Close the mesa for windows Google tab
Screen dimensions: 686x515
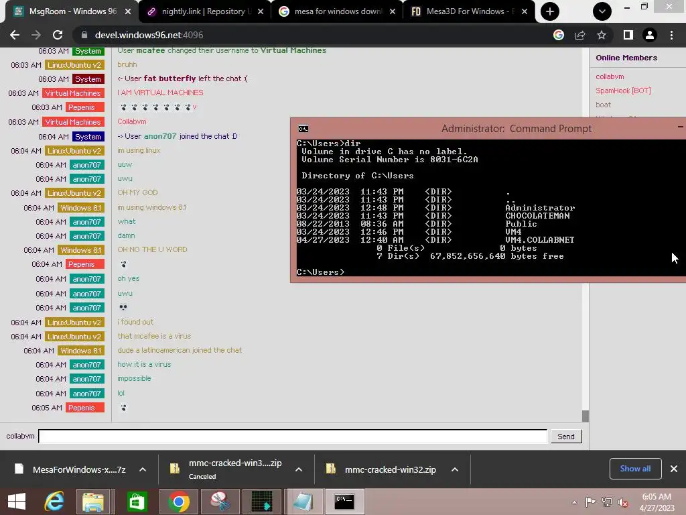coord(393,11)
